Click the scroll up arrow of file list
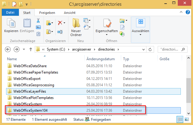This screenshot has width=193, height=125. (x=188, y=58)
